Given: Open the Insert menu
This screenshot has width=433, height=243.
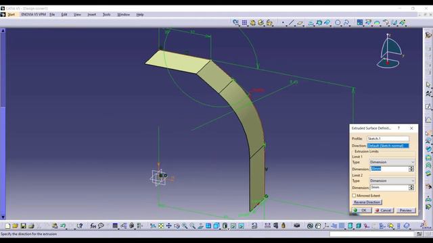Looking at the screenshot, I should [92, 14].
